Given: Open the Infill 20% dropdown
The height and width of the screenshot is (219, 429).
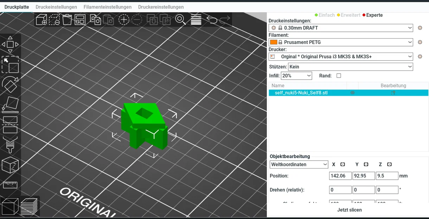Looking at the screenshot, I should [296, 76].
